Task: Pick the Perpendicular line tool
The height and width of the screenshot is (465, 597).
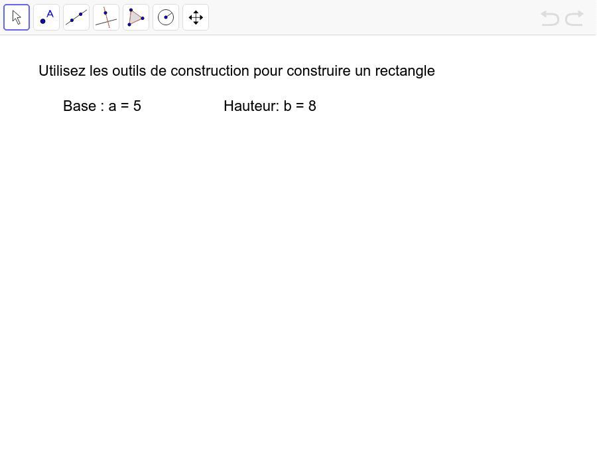Action: coord(106,17)
